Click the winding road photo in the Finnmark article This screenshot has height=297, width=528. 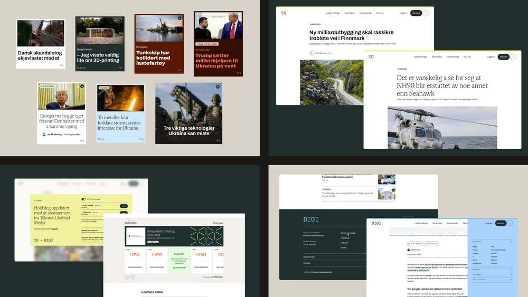click(332, 82)
